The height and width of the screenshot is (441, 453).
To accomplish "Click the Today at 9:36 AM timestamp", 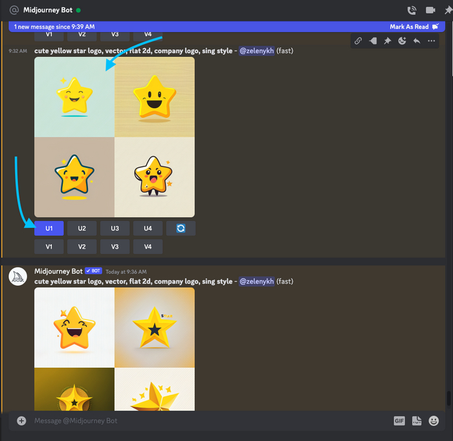I will [x=126, y=272].
